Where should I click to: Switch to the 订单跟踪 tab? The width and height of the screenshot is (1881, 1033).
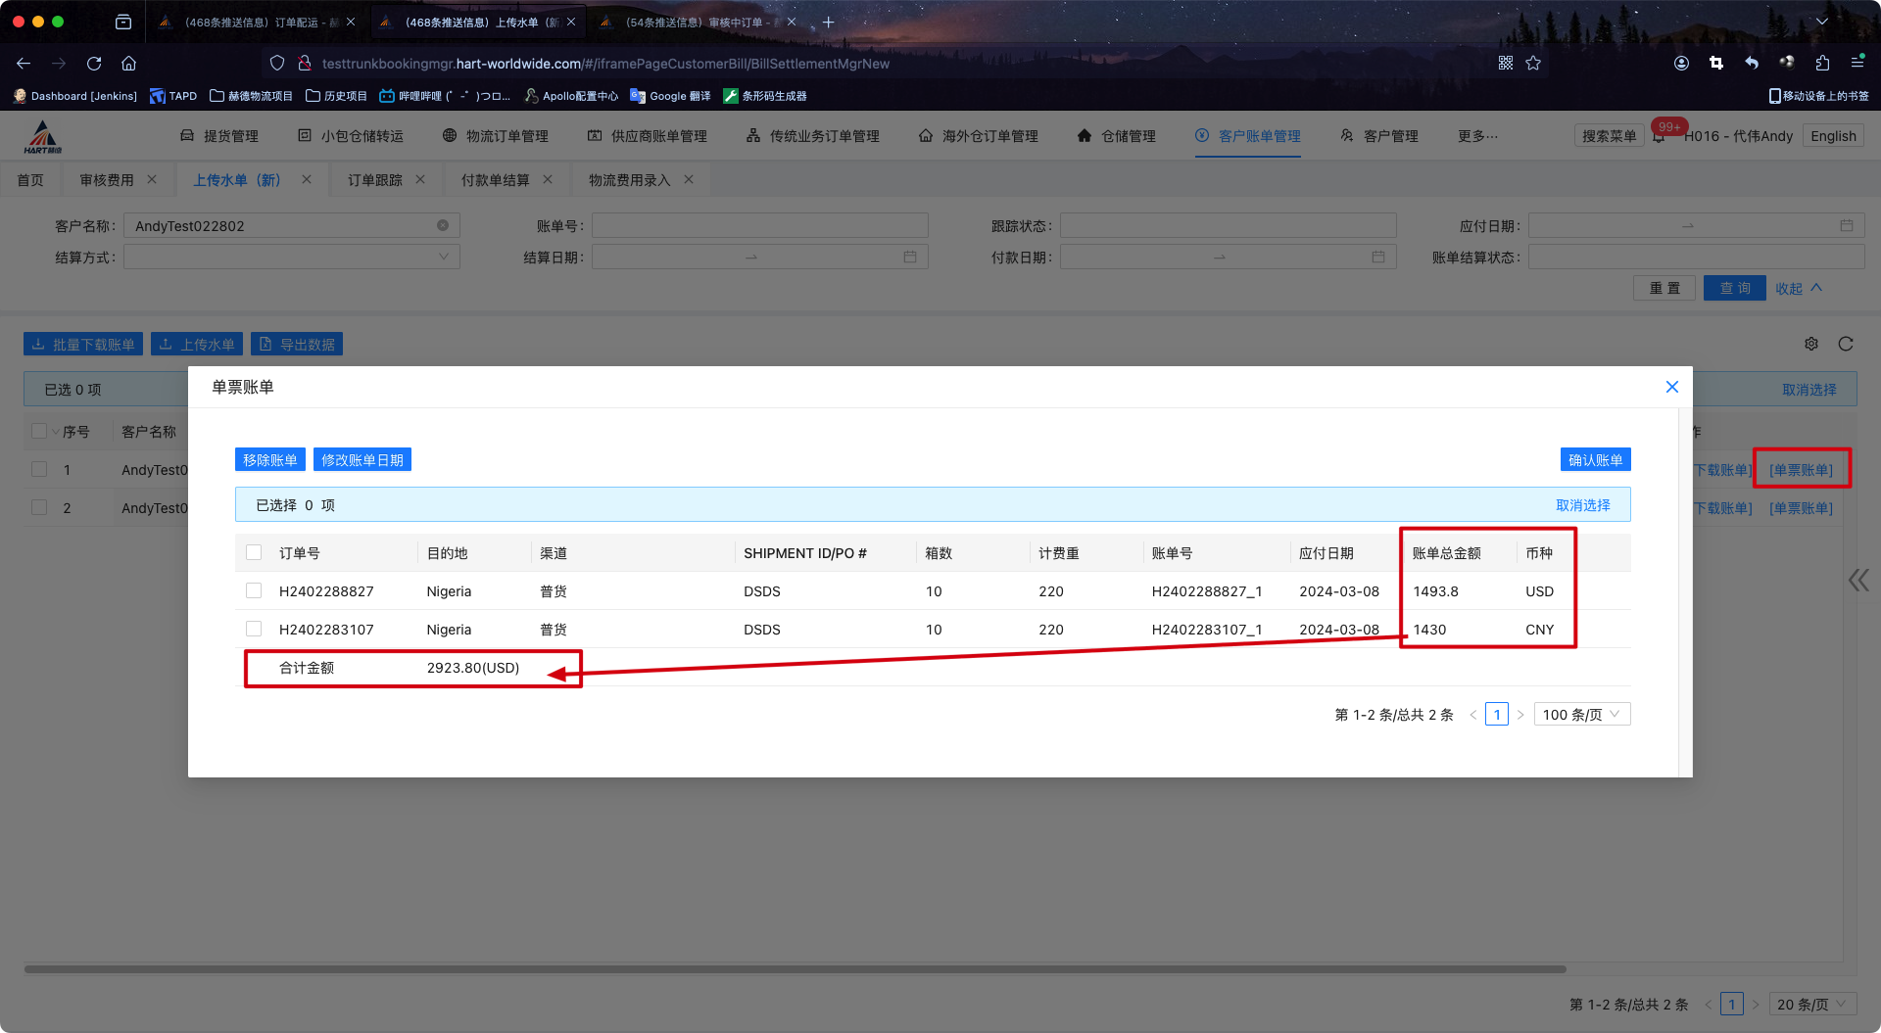(x=375, y=180)
